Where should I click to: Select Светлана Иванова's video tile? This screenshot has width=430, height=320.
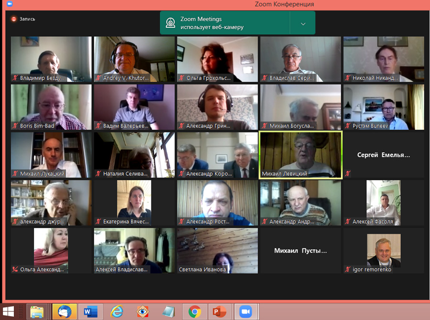coord(217,250)
